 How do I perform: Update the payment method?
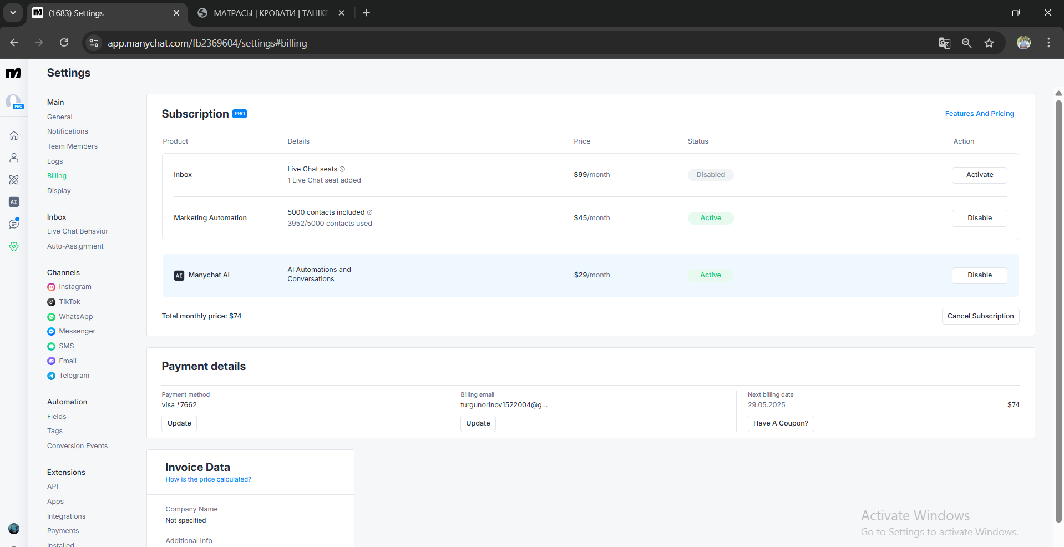(179, 423)
